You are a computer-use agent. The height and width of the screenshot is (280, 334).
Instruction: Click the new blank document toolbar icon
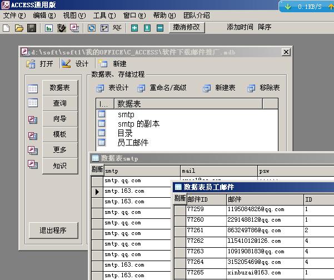(6, 28)
